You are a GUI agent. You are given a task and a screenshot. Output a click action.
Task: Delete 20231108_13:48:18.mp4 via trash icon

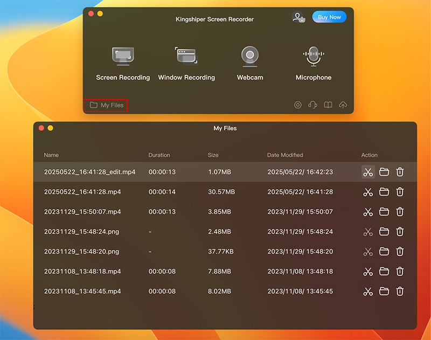coord(400,272)
